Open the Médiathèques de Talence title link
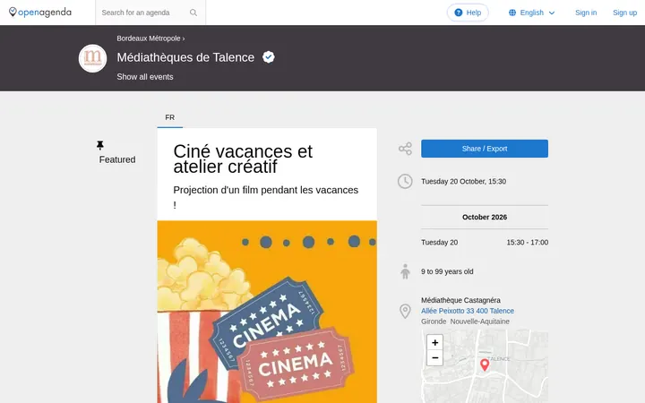Screen dimensions: 645x403 185,57
